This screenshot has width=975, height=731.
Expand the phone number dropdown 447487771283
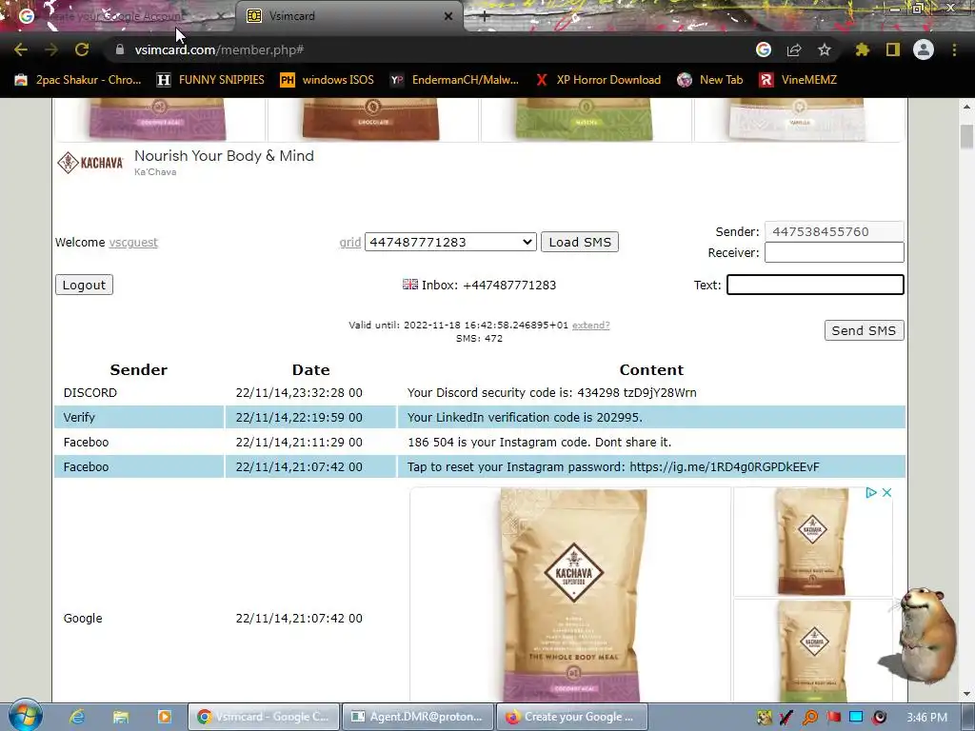point(450,242)
